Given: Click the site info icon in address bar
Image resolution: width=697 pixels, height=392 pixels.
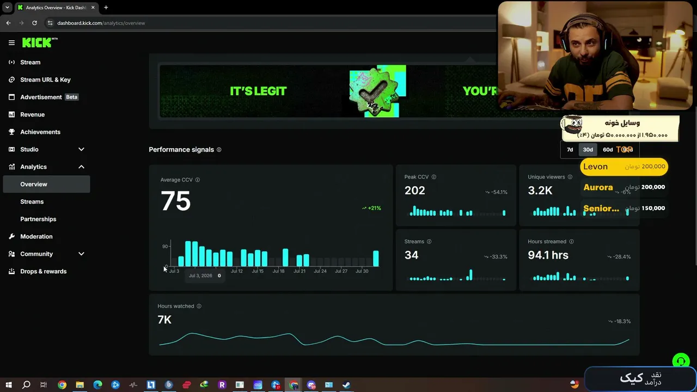Looking at the screenshot, I should [50, 23].
